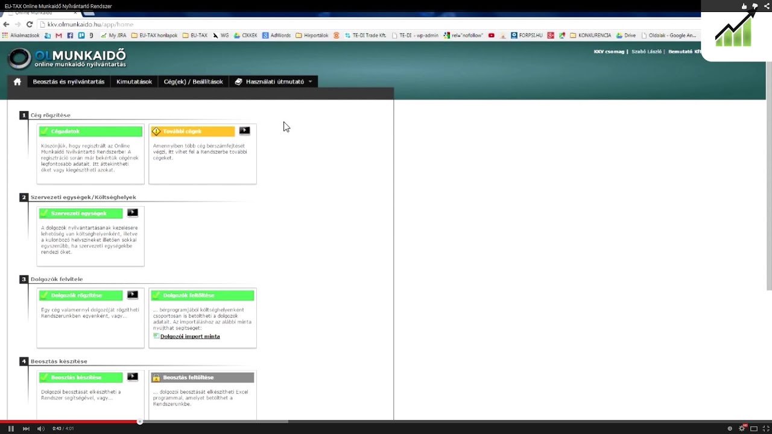The height and width of the screenshot is (434, 772).
Task: Play the video next to Szervezeti egységek
Action: coord(133,213)
